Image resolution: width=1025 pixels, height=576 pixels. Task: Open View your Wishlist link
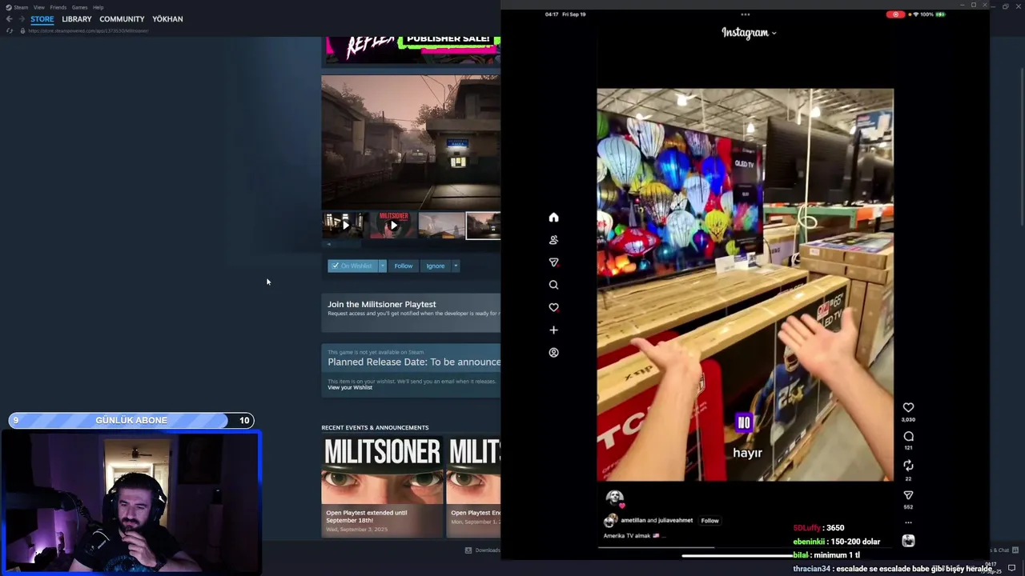[x=350, y=387]
